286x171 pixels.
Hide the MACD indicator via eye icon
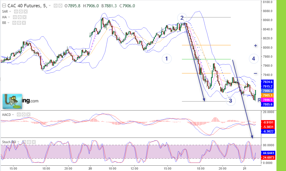[19, 114]
